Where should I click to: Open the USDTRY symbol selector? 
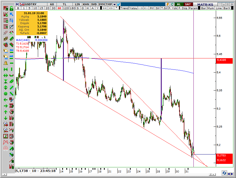(36, 4)
